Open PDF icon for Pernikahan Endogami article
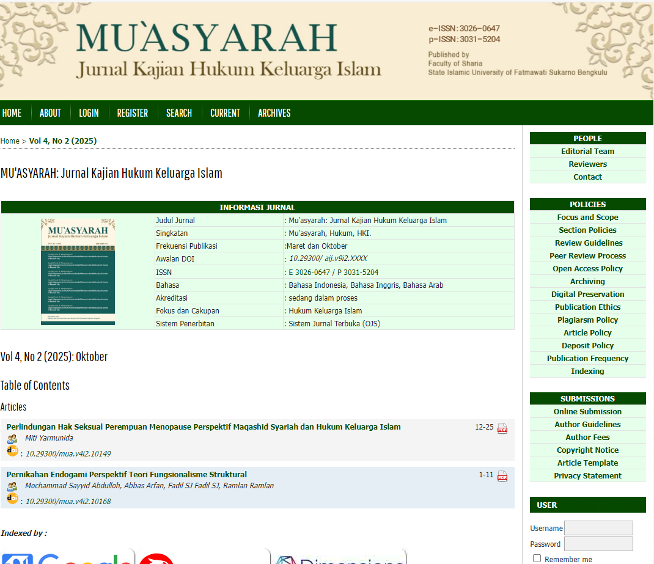The height and width of the screenshot is (564, 654). [x=502, y=475]
